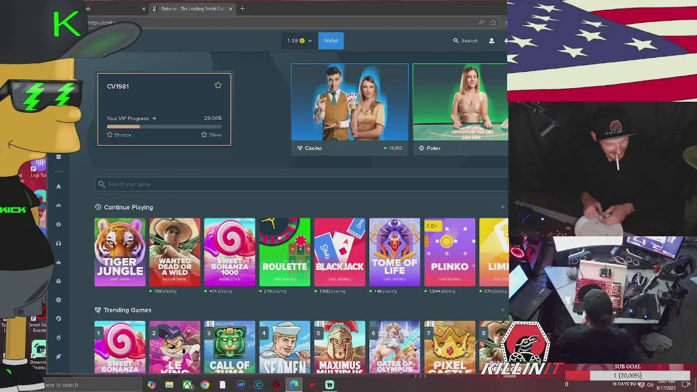The width and height of the screenshot is (697, 392).
Task: Open the Casino banner thumbnail
Action: 350,102
